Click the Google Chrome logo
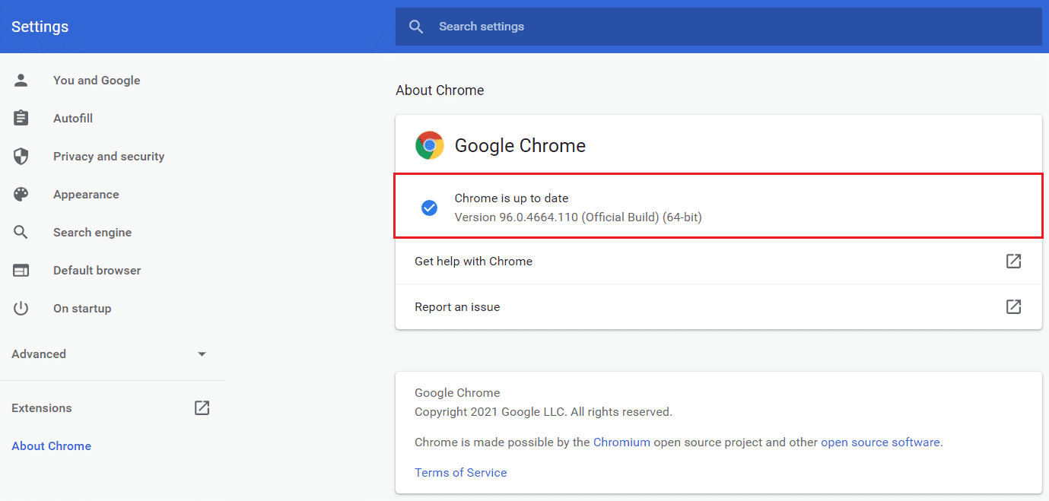 [429, 144]
